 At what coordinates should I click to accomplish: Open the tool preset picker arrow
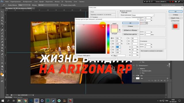click(x=6, y=5)
